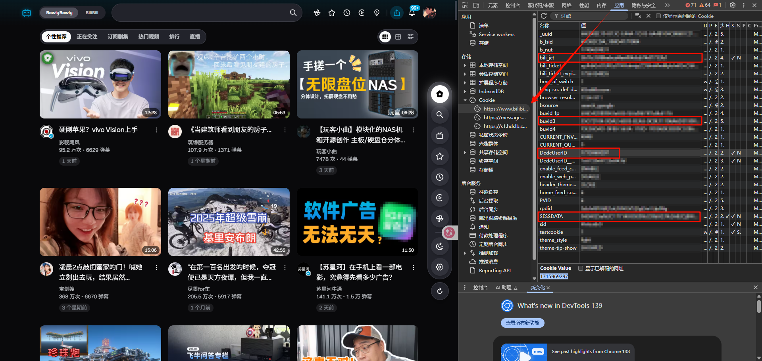
Task: Refresh the cookie table
Action: (544, 16)
